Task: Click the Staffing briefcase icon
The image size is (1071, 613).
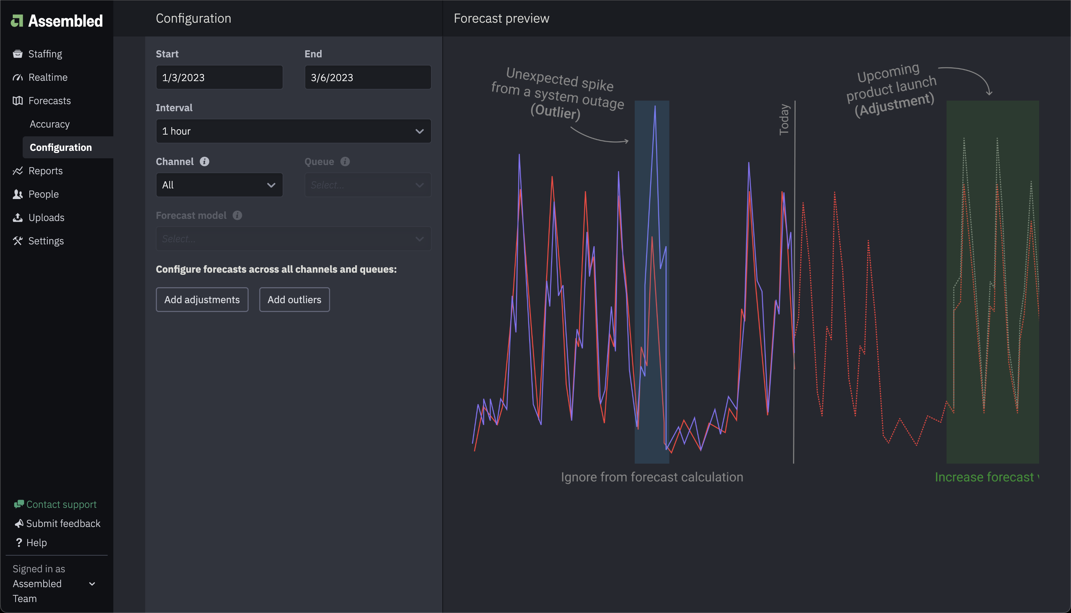Action: 18,54
